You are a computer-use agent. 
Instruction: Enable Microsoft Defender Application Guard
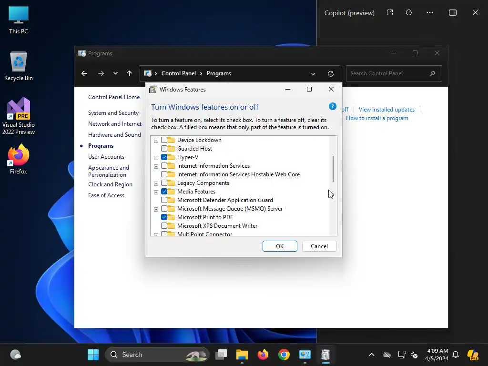click(164, 200)
